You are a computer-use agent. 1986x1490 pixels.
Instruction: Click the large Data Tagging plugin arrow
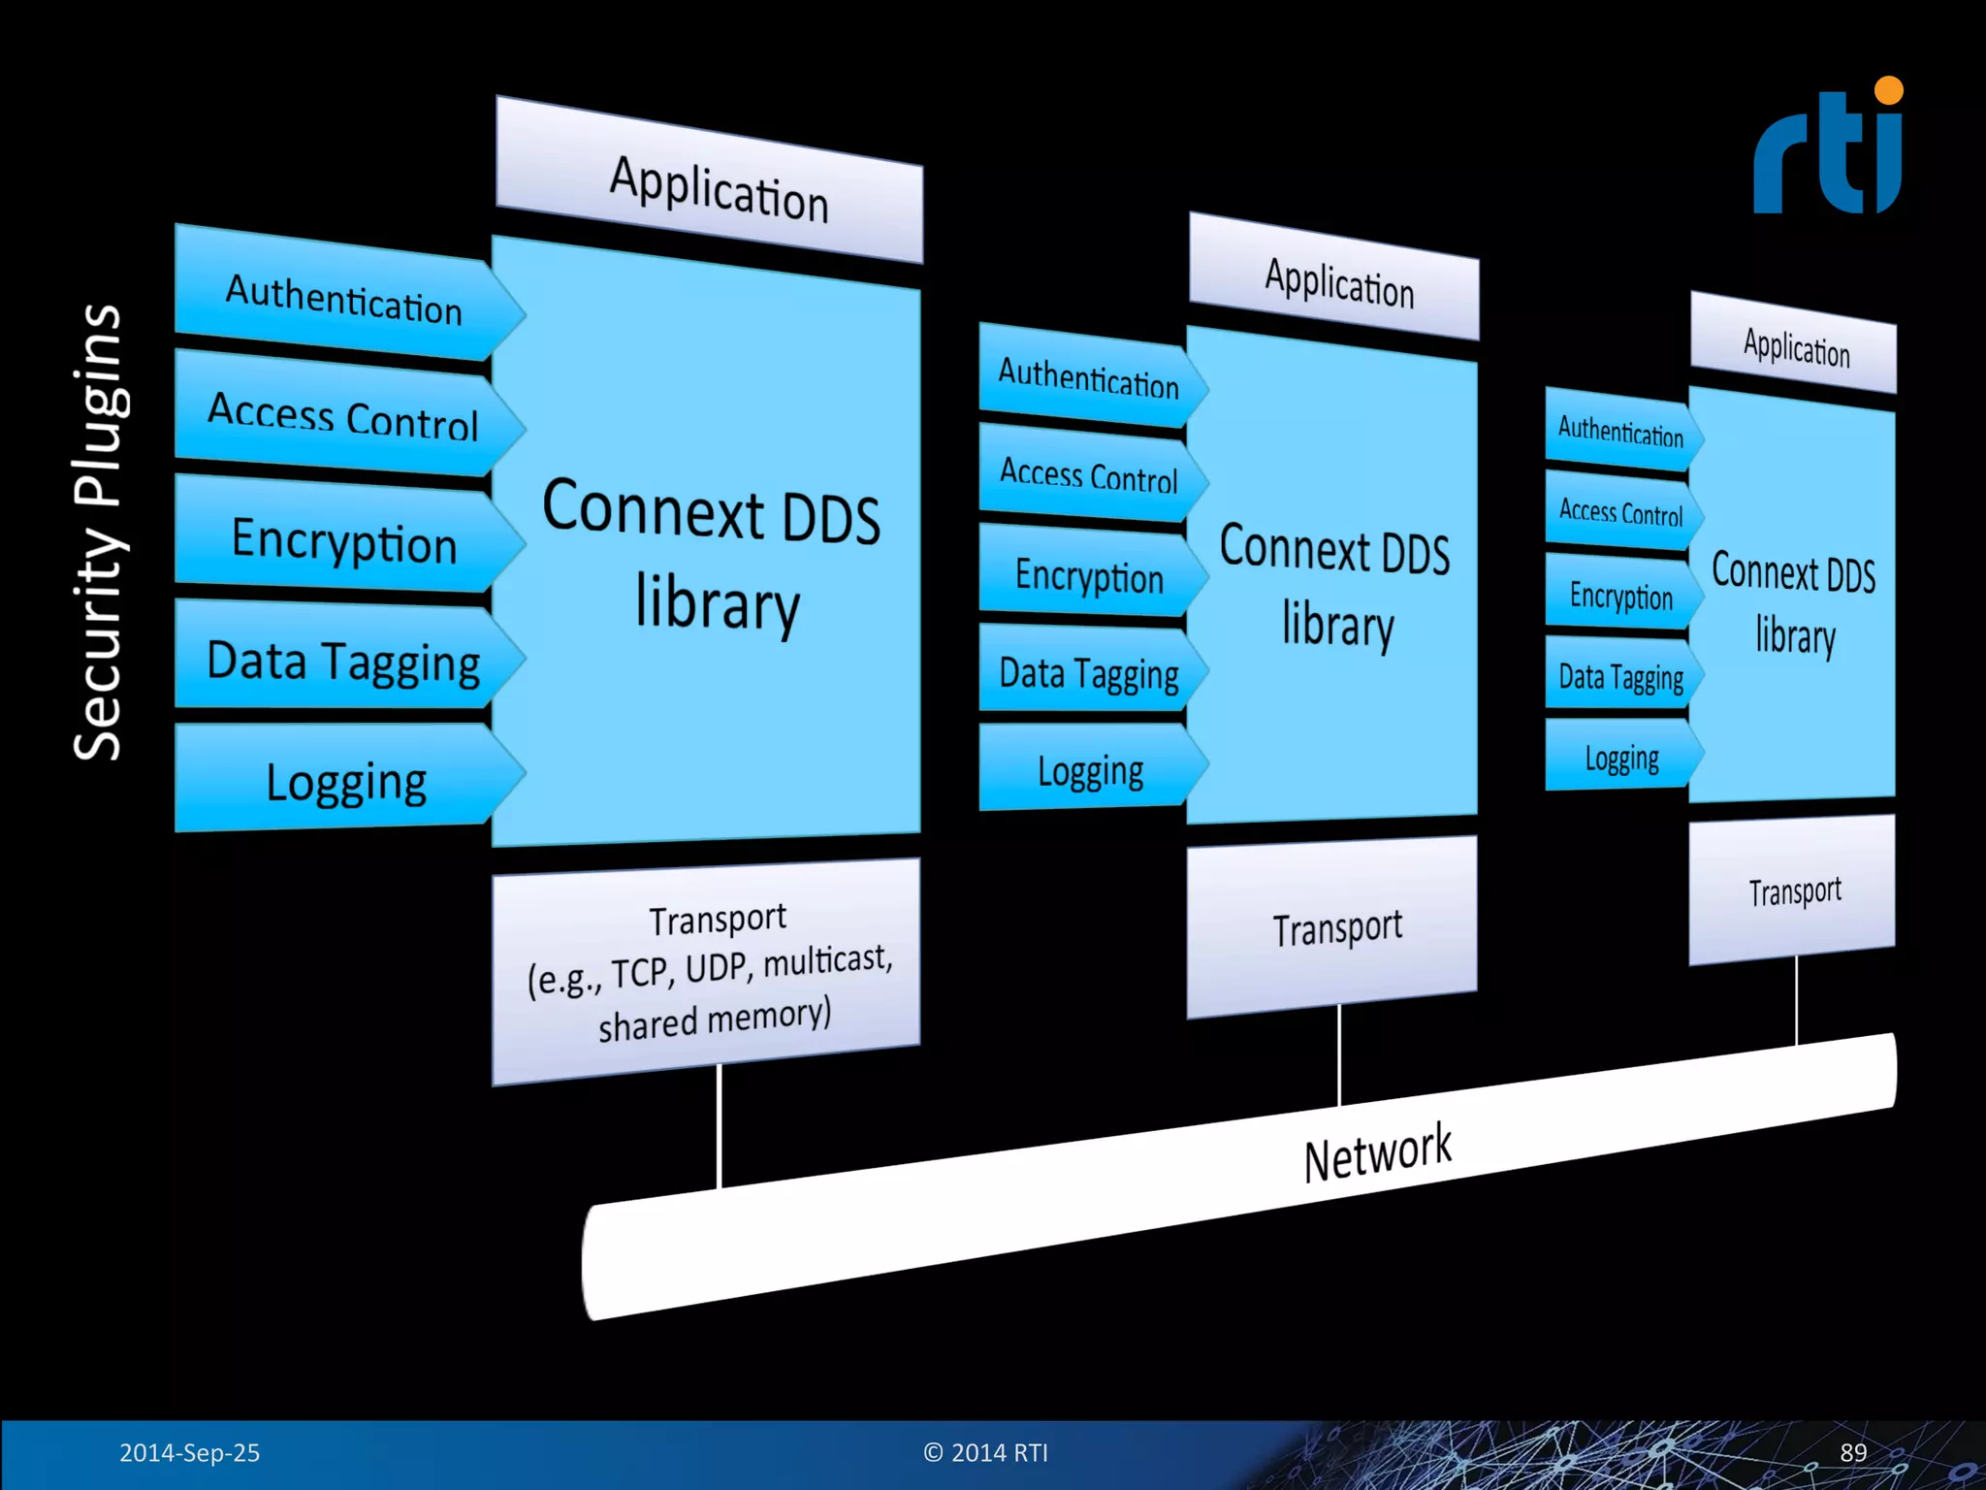coord(342,661)
